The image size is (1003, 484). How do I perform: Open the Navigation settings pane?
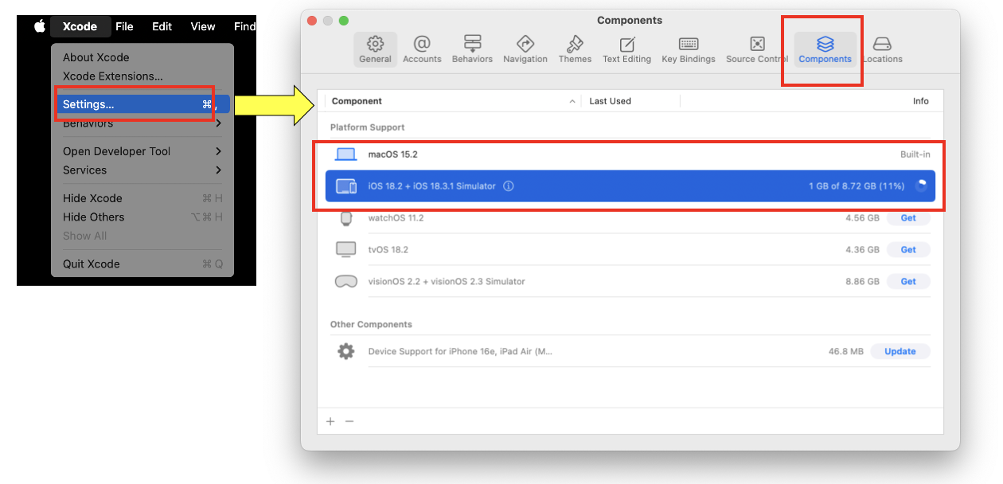click(x=525, y=49)
